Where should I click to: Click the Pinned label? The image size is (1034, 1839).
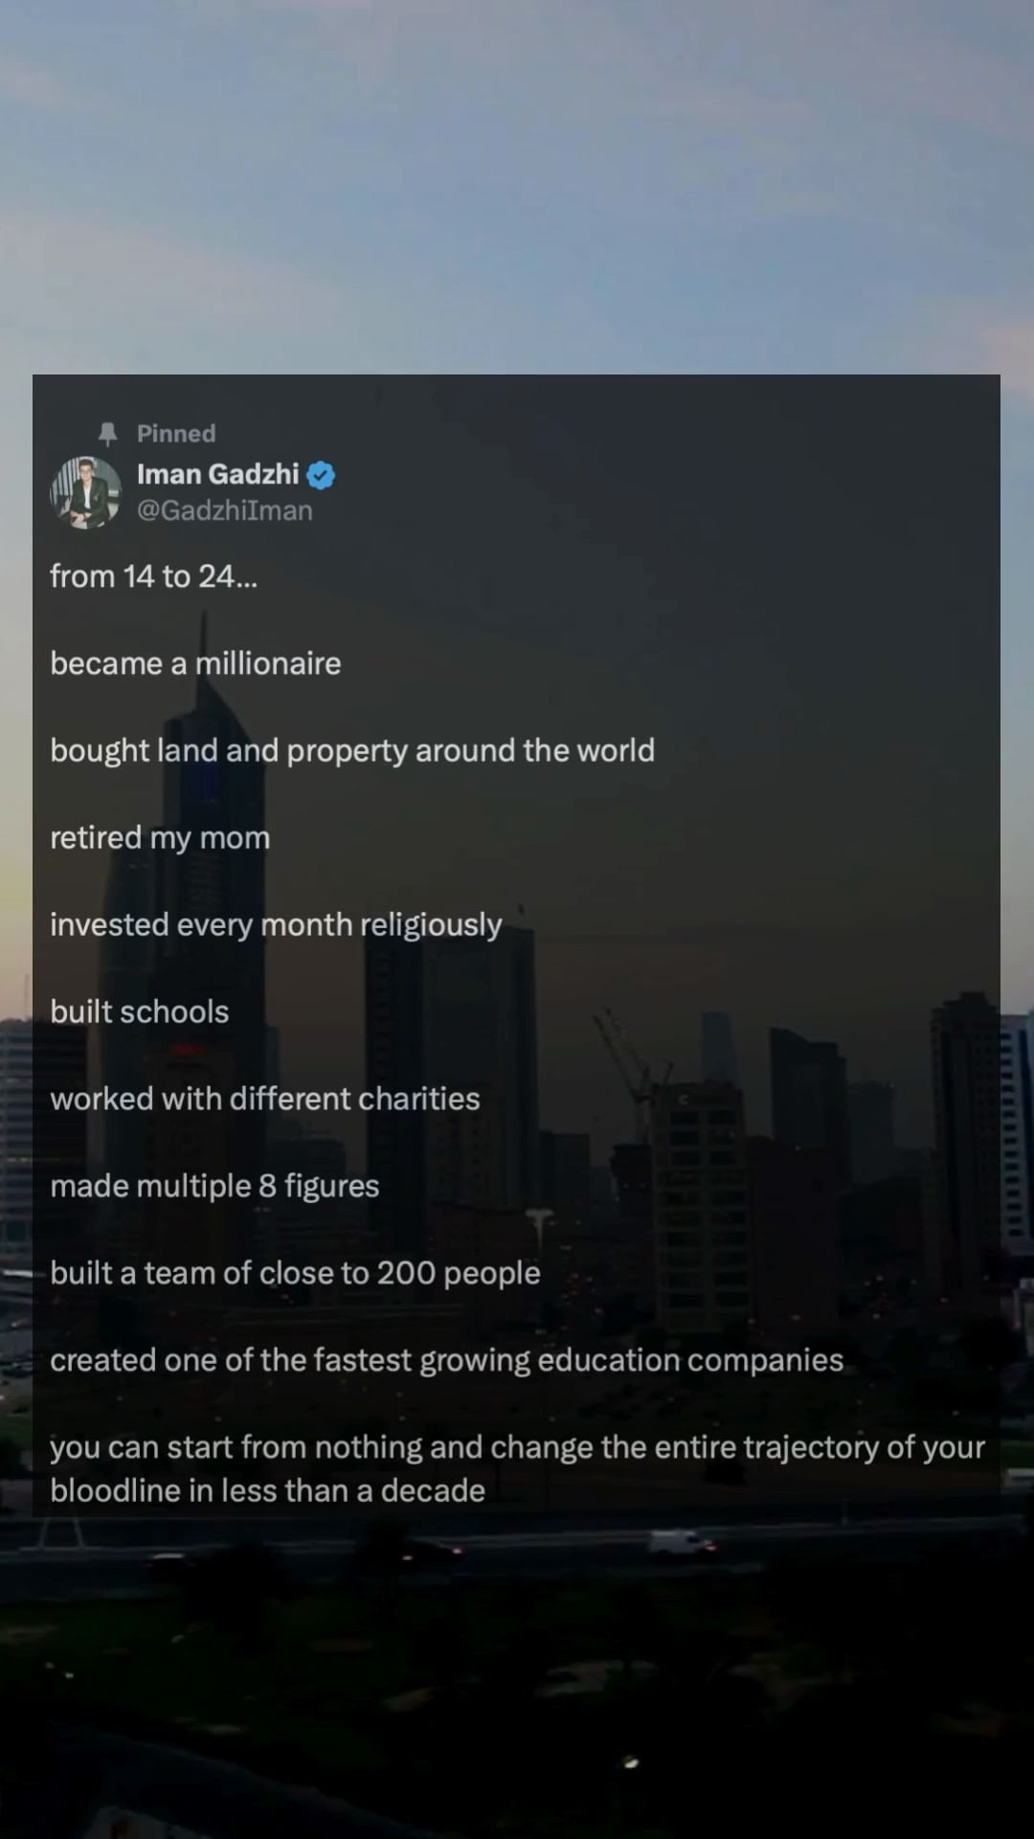(x=176, y=434)
